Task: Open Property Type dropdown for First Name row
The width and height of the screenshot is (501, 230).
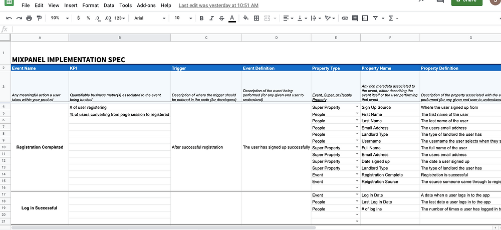Action: (x=357, y=114)
